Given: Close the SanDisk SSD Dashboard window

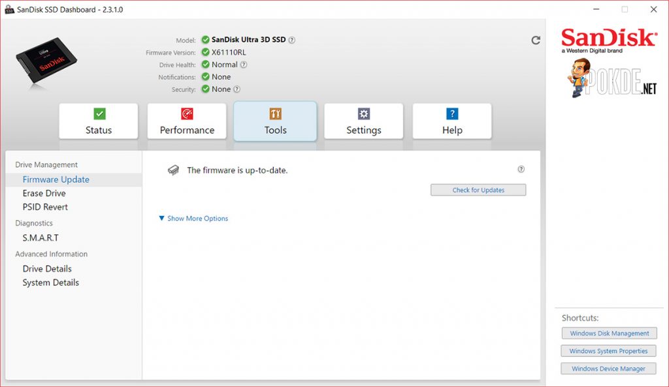Looking at the screenshot, I should [x=653, y=9].
